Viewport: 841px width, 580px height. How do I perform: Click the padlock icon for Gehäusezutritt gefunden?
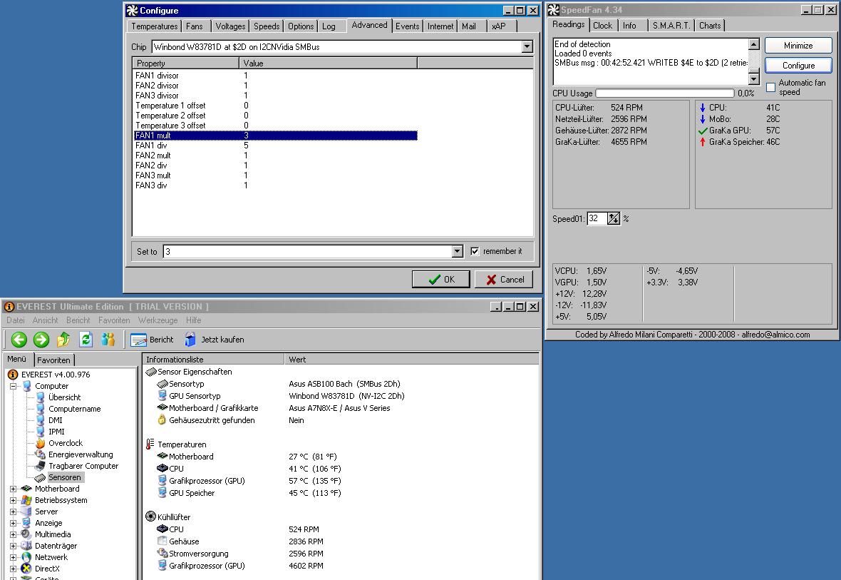[x=162, y=420]
